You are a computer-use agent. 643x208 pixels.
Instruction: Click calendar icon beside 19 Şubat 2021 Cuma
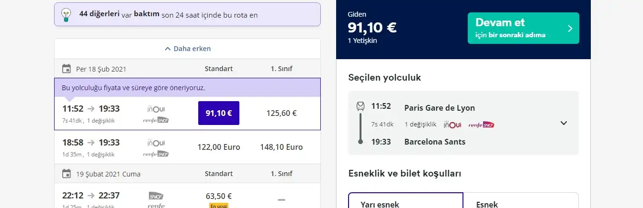(67, 174)
